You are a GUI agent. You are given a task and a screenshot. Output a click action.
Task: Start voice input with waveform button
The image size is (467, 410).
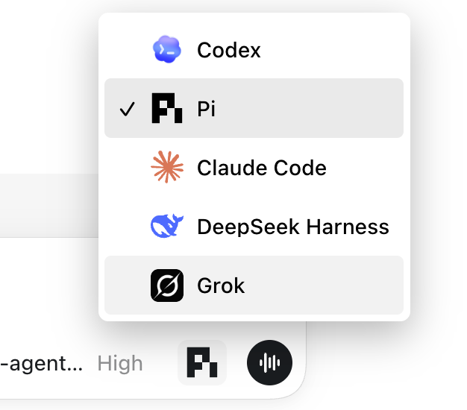[269, 362]
